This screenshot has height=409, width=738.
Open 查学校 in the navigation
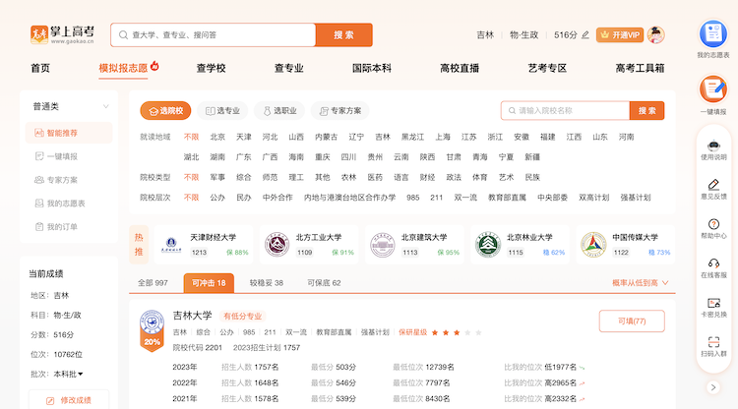tap(211, 68)
